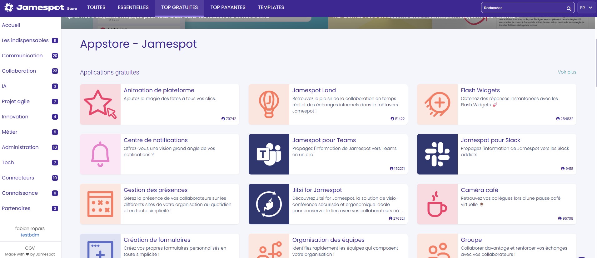Viewport: 597px width, 258px height.
Task: Select the Caméra café cup icon
Action: pos(437,204)
